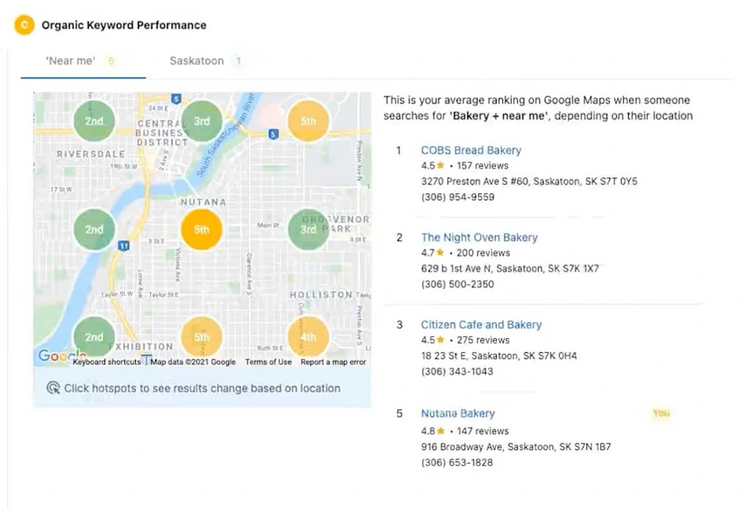Click the hotspot cursor hint icon
This screenshot has width=745, height=509.
point(53,388)
